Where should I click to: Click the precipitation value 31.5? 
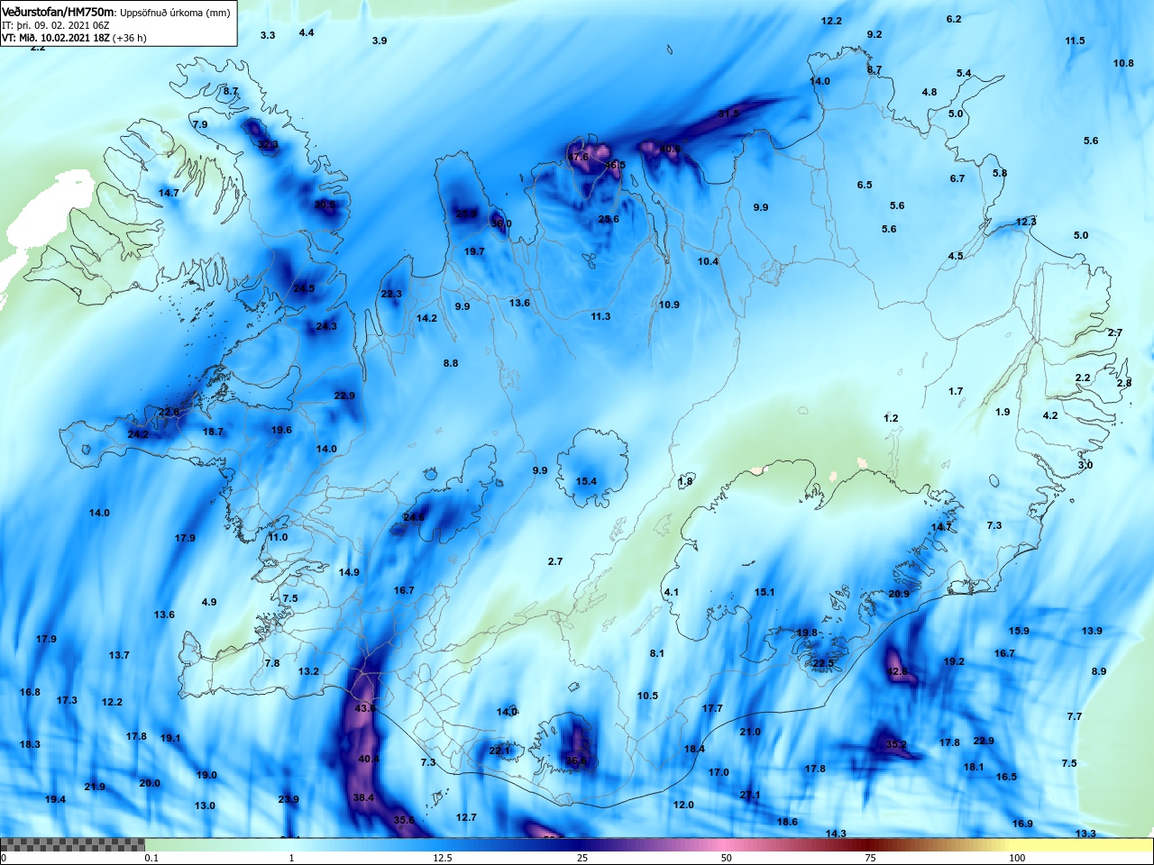tap(728, 114)
